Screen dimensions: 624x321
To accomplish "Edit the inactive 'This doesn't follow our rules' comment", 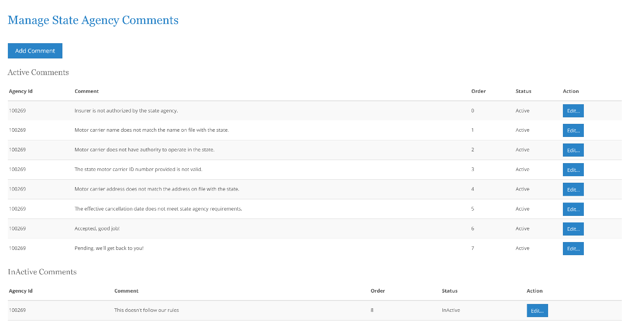I will [x=537, y=310].
